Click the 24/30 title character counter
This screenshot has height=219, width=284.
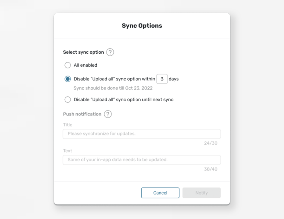tap(211, 143)
